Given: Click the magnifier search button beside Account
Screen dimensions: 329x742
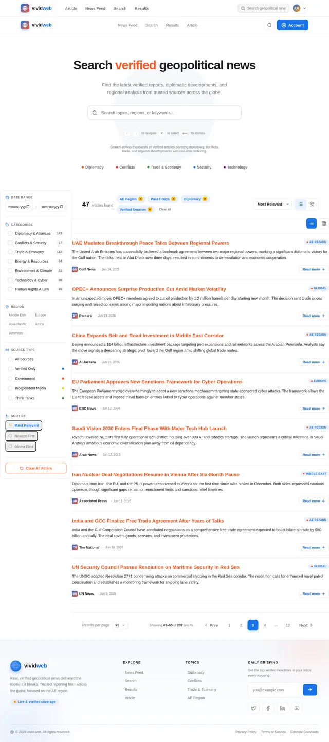Looking at the screenshot, I should [269, 25].
